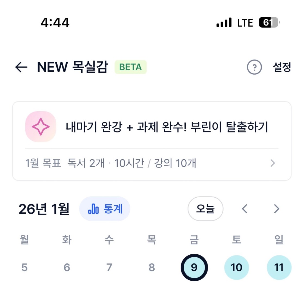Tap the signal strength bars icon
This screenshot has height=291, width=304.
(x=224, y=23)
